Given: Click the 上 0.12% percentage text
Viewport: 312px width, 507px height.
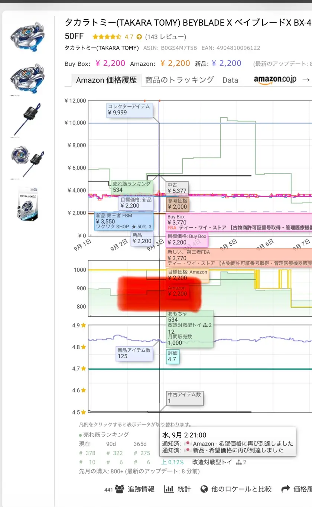Looking at the screenshot, I should (x=172, y=462).
